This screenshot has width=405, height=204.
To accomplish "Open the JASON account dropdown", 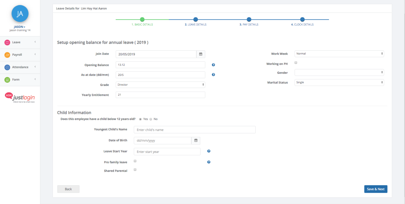I will pos(20,27).
